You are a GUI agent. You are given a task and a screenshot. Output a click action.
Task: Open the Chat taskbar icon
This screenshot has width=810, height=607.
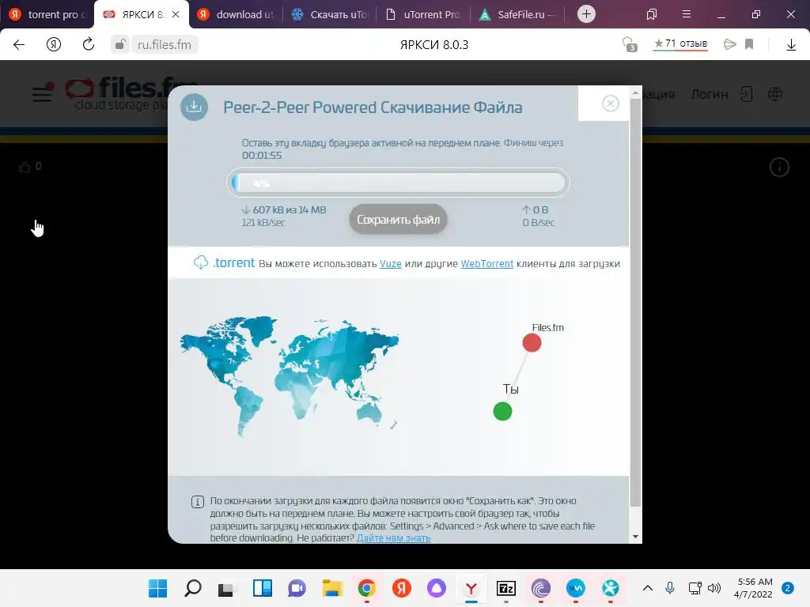297,588
